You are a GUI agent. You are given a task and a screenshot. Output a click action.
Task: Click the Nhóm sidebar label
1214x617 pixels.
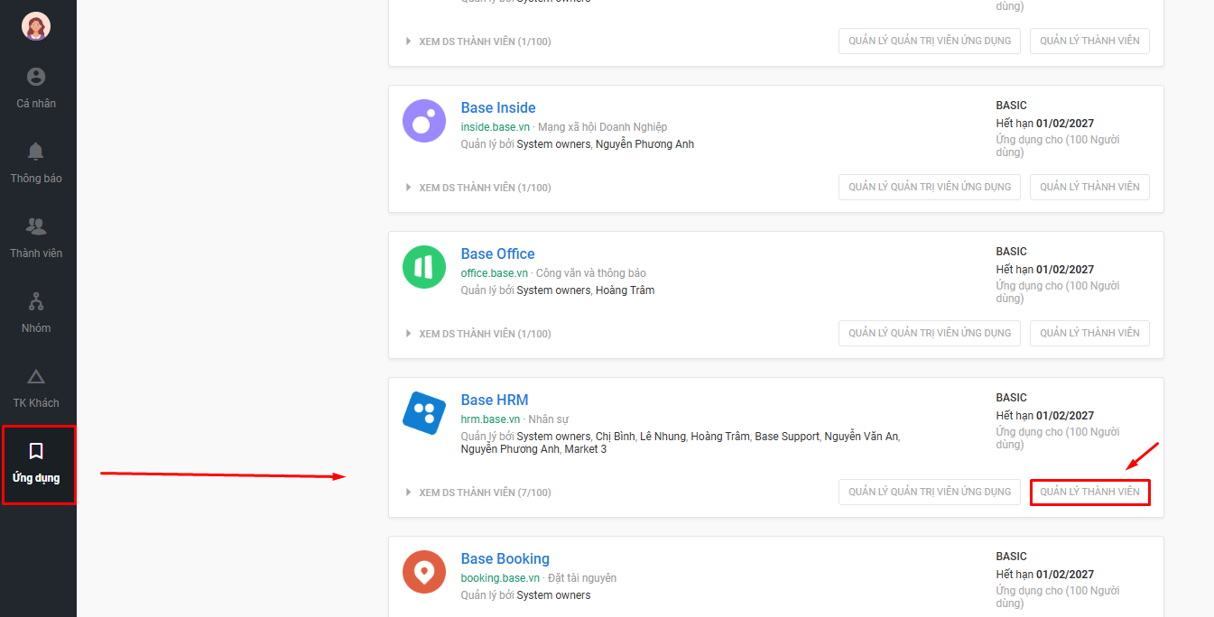click(x=36, y=328)
